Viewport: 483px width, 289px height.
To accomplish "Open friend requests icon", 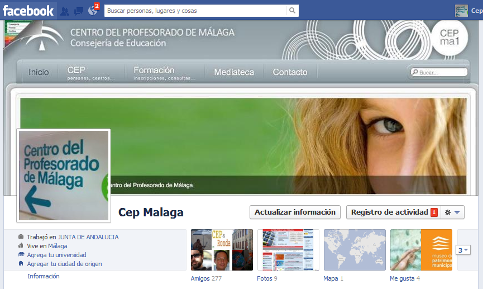I will point(65,11).
